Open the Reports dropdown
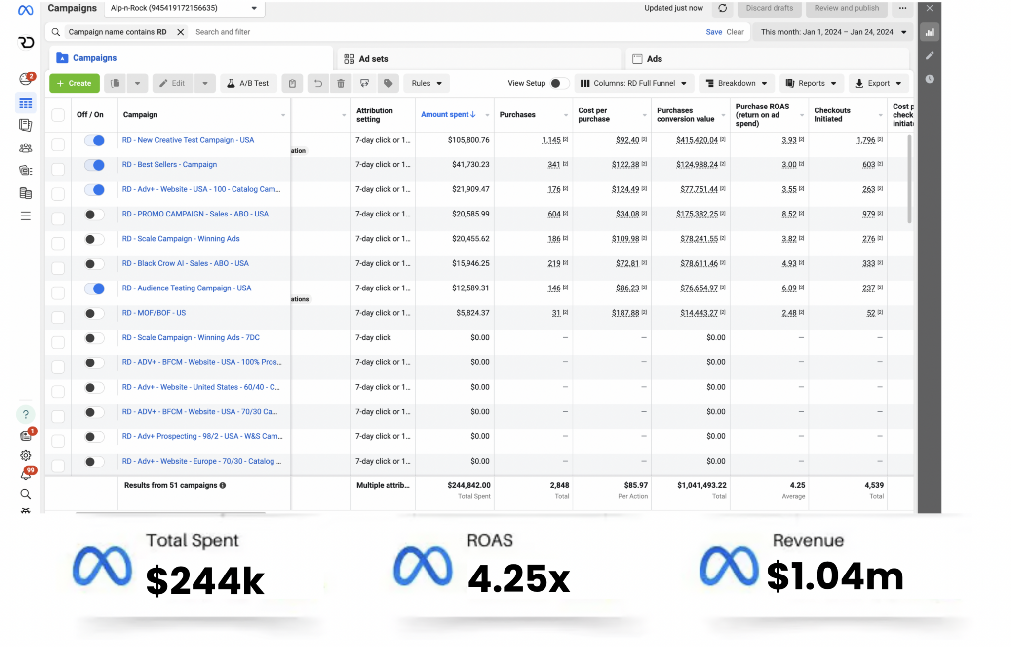Screen dimensions: 1011x647 (811, 83)
